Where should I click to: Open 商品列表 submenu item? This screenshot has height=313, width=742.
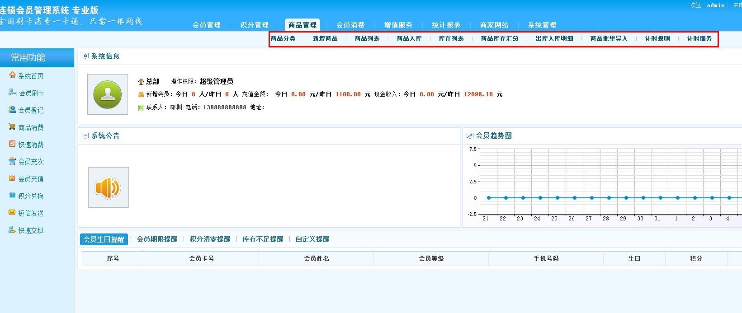point(367,39)
